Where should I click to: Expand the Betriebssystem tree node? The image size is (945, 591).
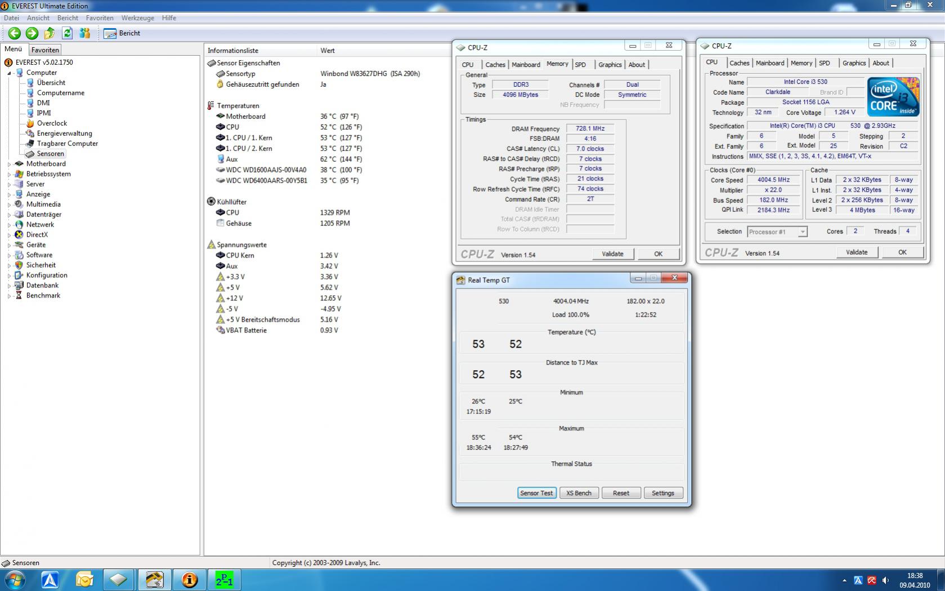[9, 174]
